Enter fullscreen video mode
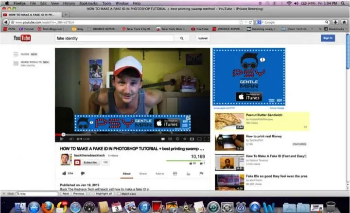Viewport: 350px width, 213px height. (x=207, y=139)
